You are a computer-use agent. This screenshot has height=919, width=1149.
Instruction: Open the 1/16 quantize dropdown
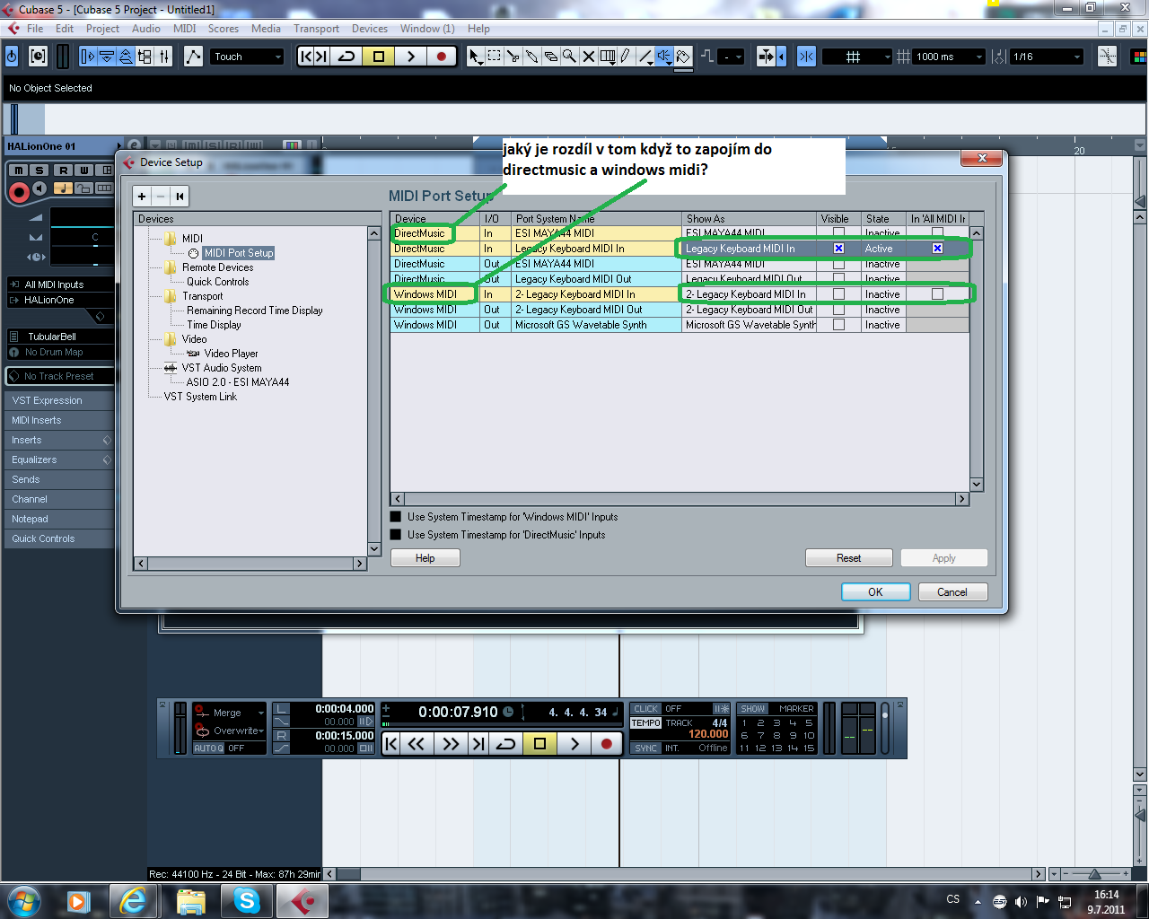1048,57
